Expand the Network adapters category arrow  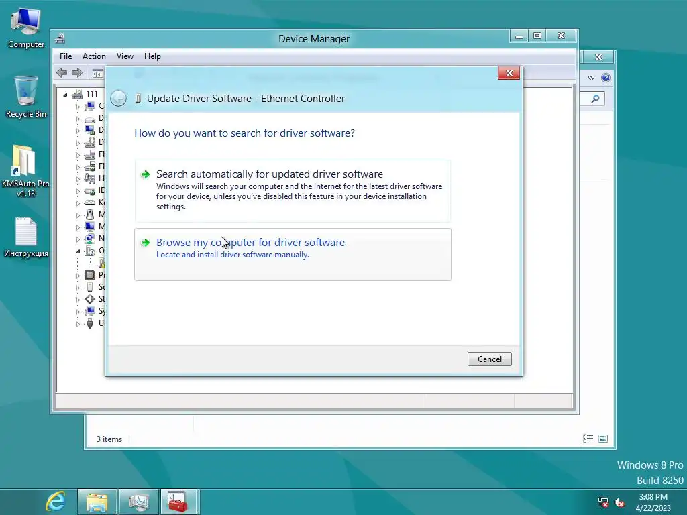78,239
